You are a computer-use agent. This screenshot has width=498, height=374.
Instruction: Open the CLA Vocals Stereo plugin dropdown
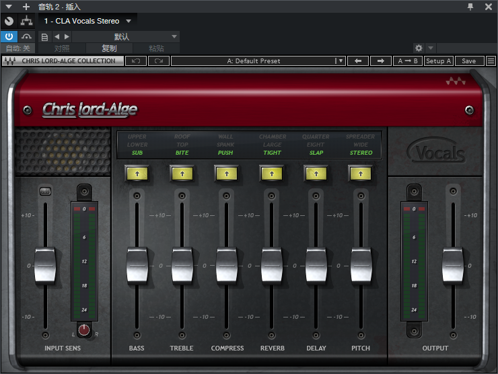click(x=87, y=21)
